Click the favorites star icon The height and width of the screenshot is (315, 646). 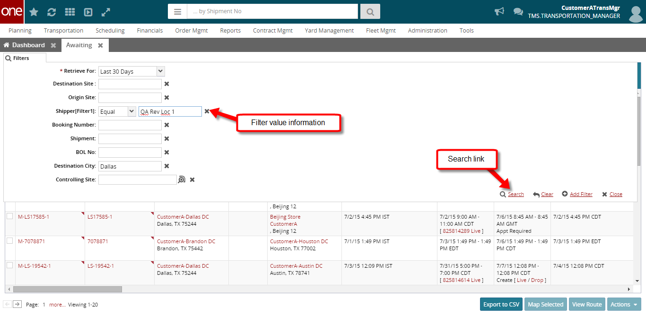[x=34, y=12]
